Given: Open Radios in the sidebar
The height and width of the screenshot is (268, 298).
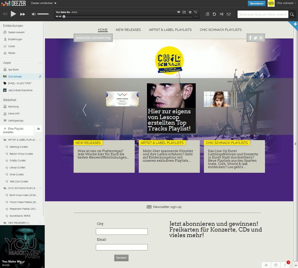Looking at the screenshot, I should tap(11, 53).
